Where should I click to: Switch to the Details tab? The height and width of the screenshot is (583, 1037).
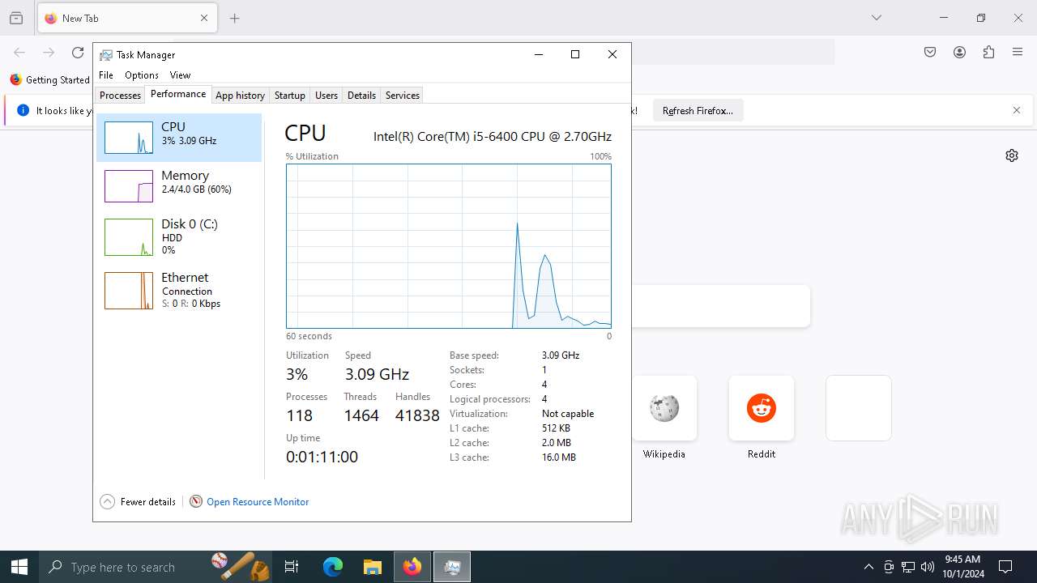(x=361, y=96)
